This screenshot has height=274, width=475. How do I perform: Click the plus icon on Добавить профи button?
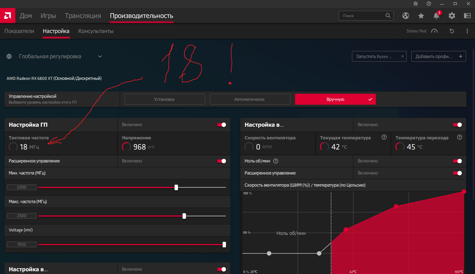tap(461, 56)
